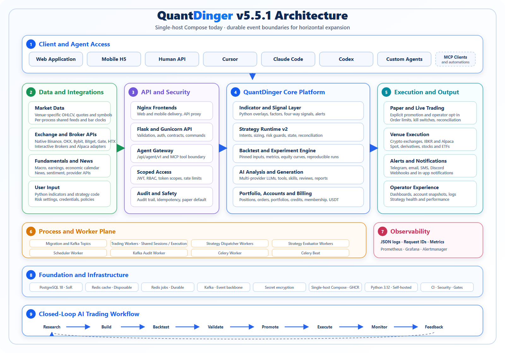Select the Mobile H5 box
505x353 pixels.
[114, 59]
